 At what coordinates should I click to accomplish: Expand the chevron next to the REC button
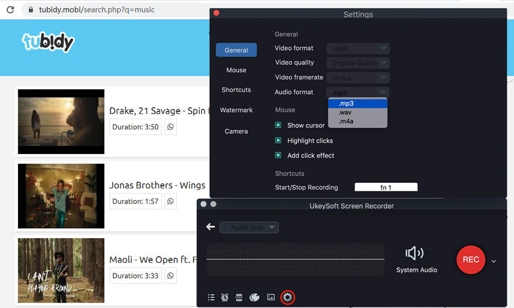tap(494, 261)
